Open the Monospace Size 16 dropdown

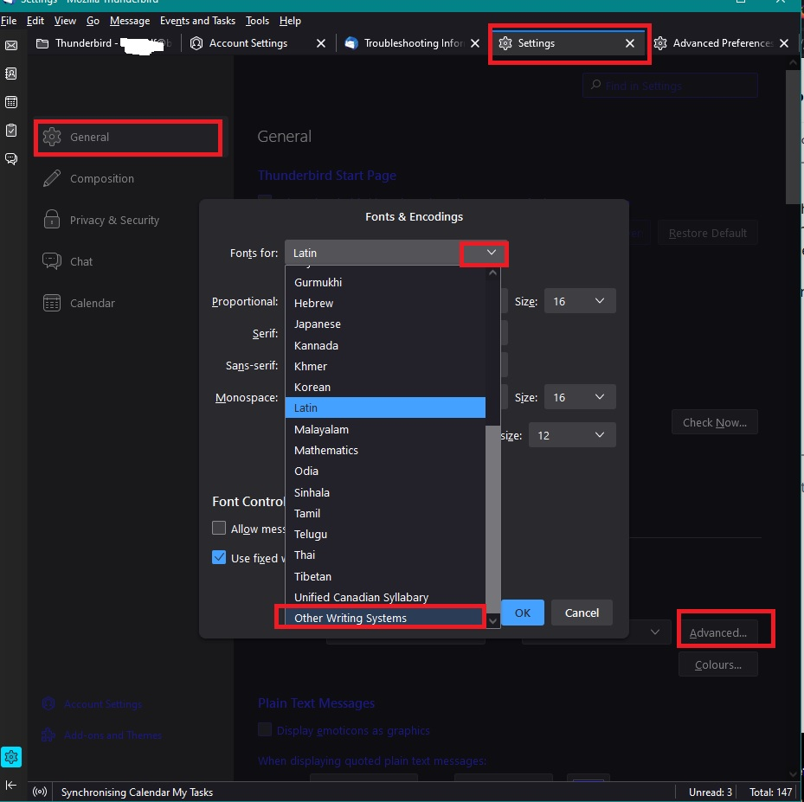pyautogui.click(x=580, y=397)
